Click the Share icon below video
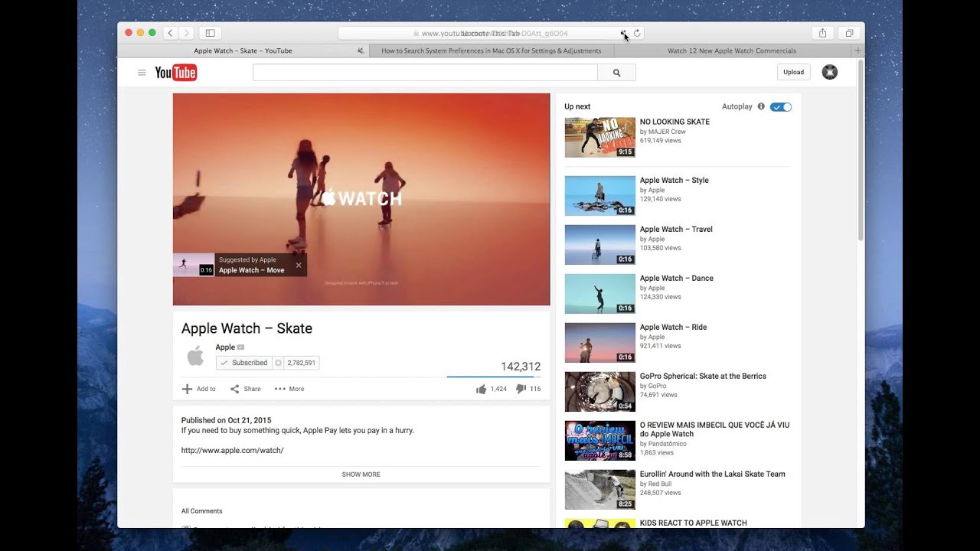The image size is (980, 551). (235, 389)
